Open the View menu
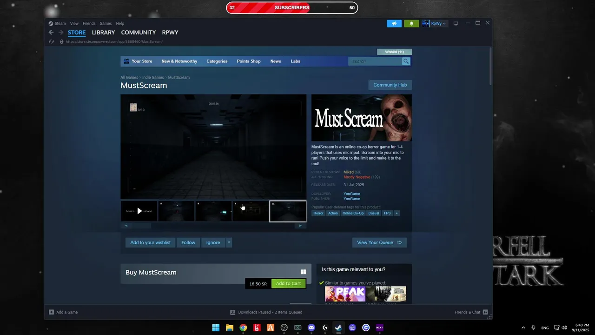595x335 pixels. click(x=74, y=23)
